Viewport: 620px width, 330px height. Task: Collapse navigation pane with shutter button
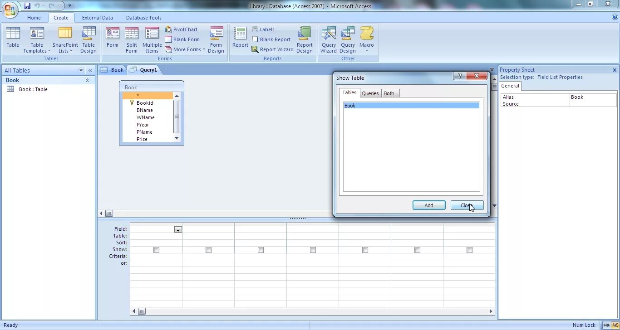(90, 70)
